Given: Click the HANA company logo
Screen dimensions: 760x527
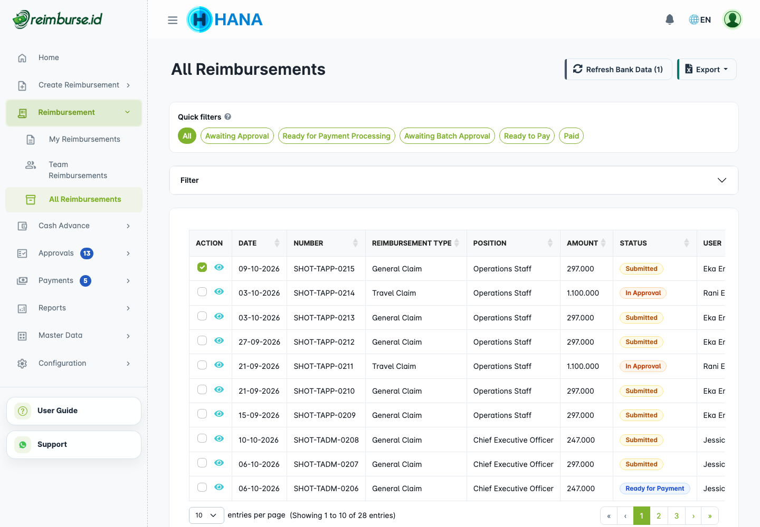Looking at the screenshot, I should click(x=225, y=19).
